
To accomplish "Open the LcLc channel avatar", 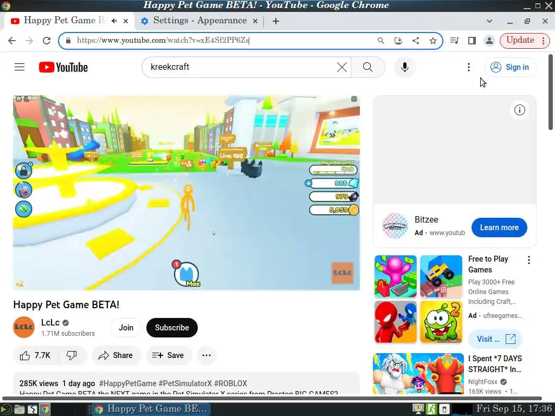I will (24, 327).
